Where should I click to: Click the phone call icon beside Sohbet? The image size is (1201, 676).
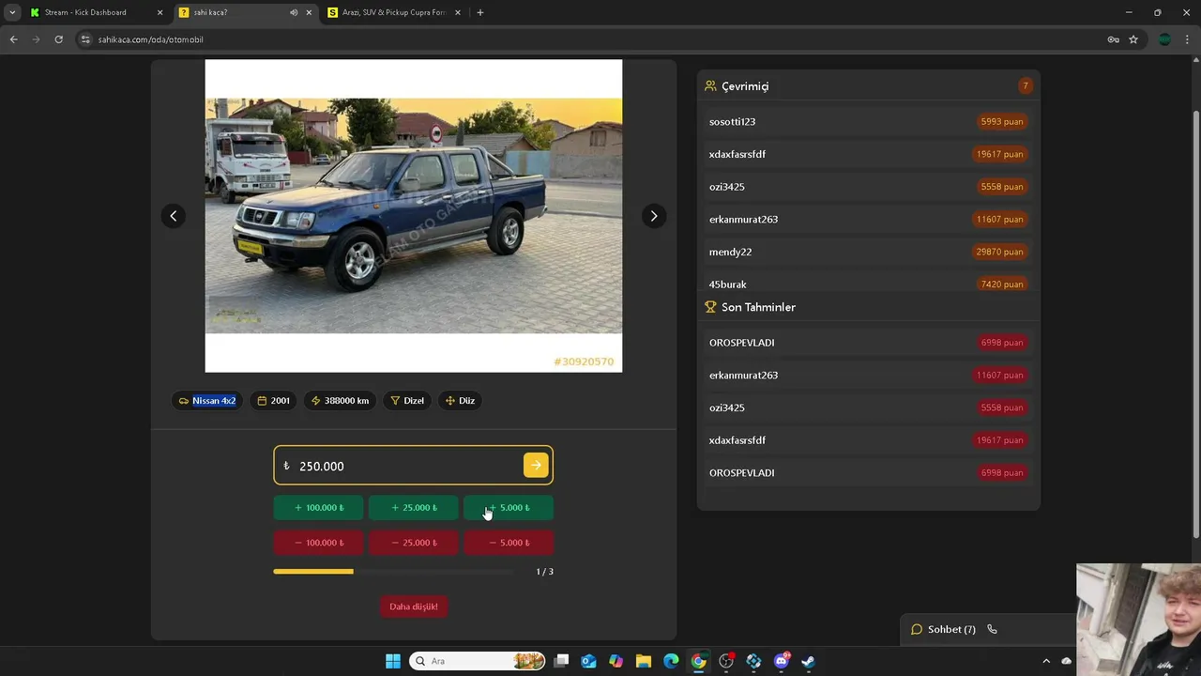tap(992, 629)
